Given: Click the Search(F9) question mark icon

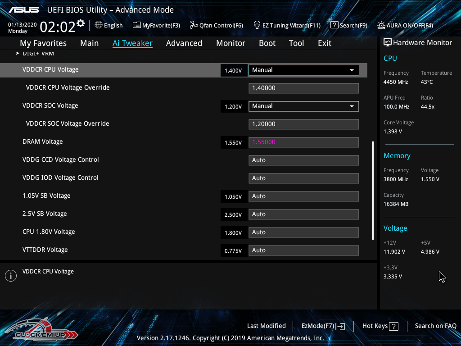Looking at the screenshot, I should tap(334, 25).
